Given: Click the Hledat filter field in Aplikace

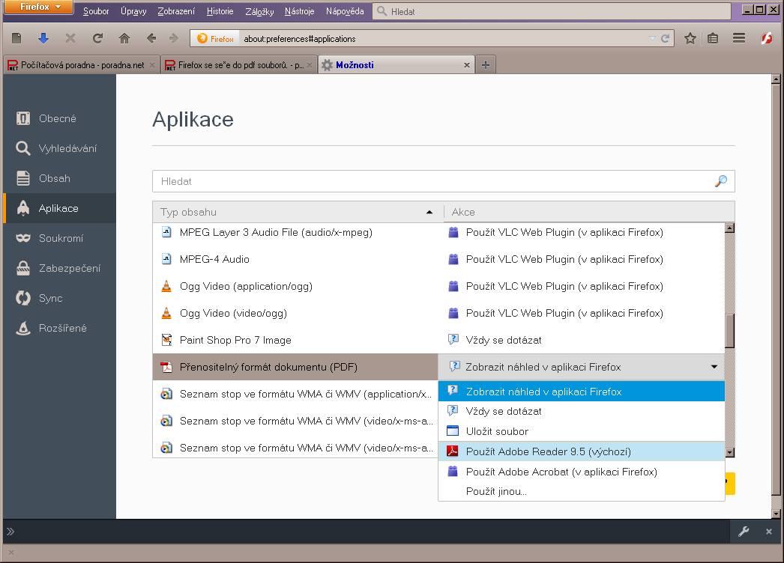Looking at the screenshot, I should (x=435, y=181).
